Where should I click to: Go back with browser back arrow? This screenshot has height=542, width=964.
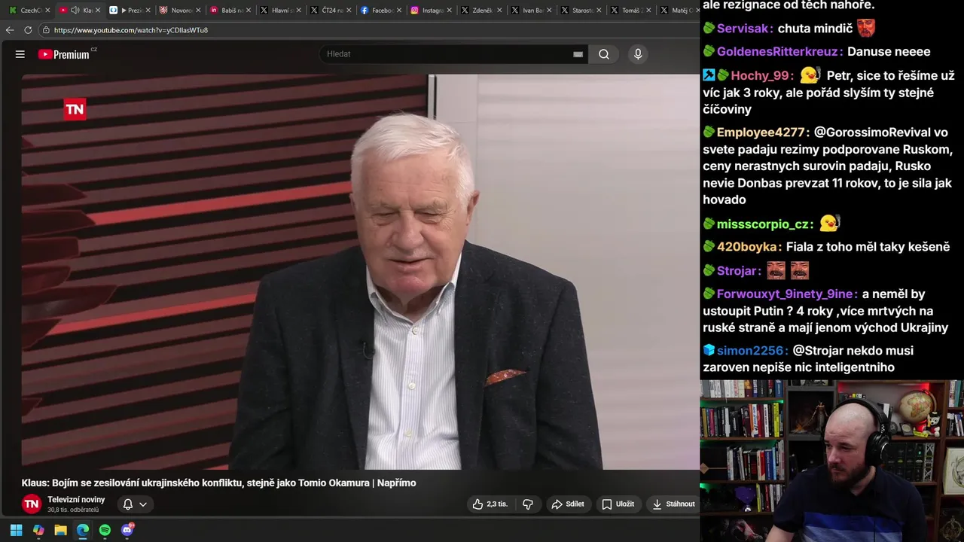(x=10, y=30)
